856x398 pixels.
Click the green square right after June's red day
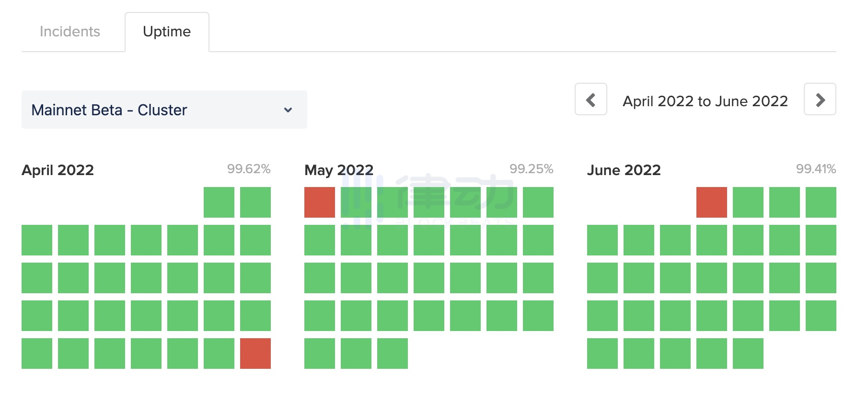click(748, 202)
